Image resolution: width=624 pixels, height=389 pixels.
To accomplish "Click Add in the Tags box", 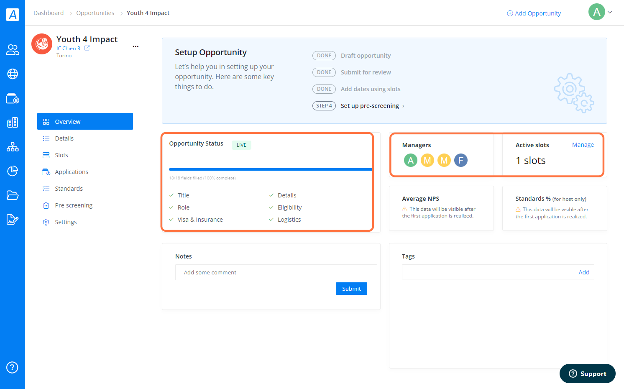I will [584, 272].
